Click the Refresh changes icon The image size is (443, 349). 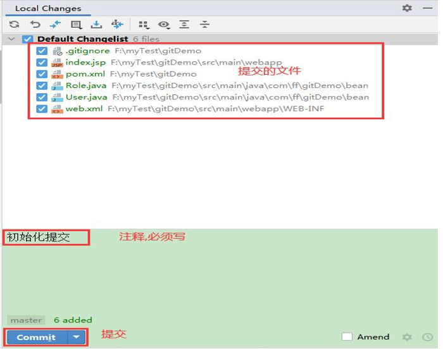click(14, 24)
